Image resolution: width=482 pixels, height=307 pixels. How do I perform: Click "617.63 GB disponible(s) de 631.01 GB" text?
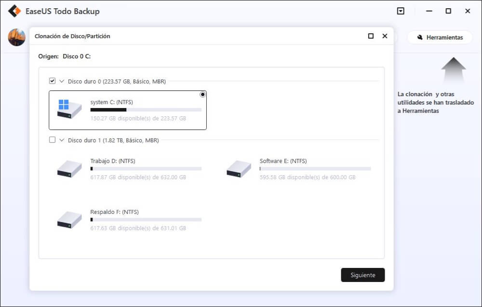coord(138,228)
